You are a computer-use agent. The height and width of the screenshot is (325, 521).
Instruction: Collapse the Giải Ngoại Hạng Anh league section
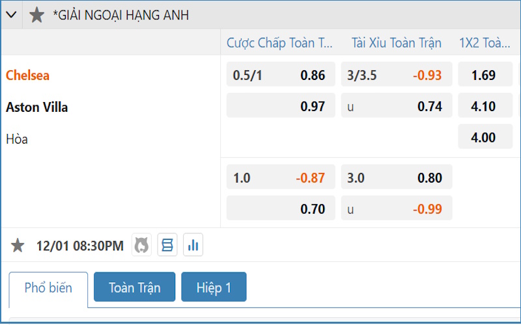[12, 15]
